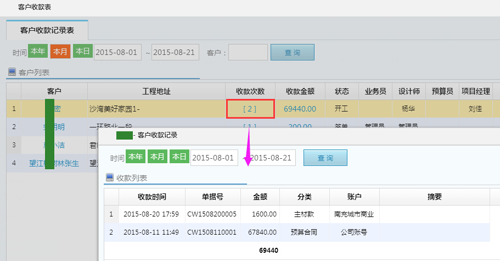Click the empty 客户 search input
Viewport: 500px width, 261px height.
click(x=248, y=52)
